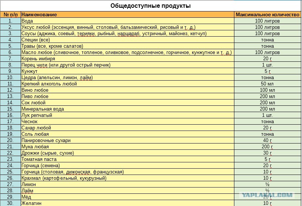Select quantity '200 г' in the Мука row
302x206 pixels.
point(268,147)
